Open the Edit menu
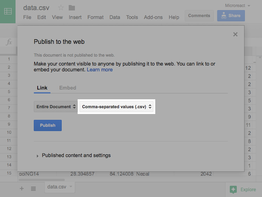The width and height of the screenshot is (262, 197). tap(42, 17)
